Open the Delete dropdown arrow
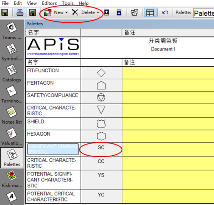This screenshot has height=205, width=214. coord(98,12)
